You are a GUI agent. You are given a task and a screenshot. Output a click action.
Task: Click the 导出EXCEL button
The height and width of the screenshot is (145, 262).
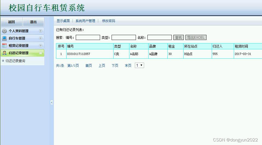[196, 38]
